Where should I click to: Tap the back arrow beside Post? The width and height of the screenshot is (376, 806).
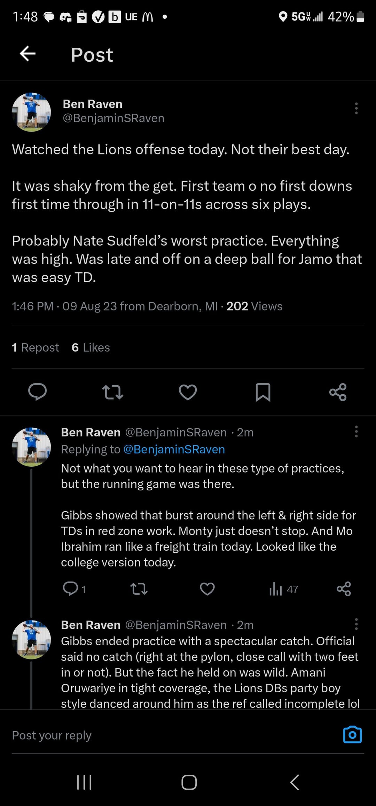point(28,54)
